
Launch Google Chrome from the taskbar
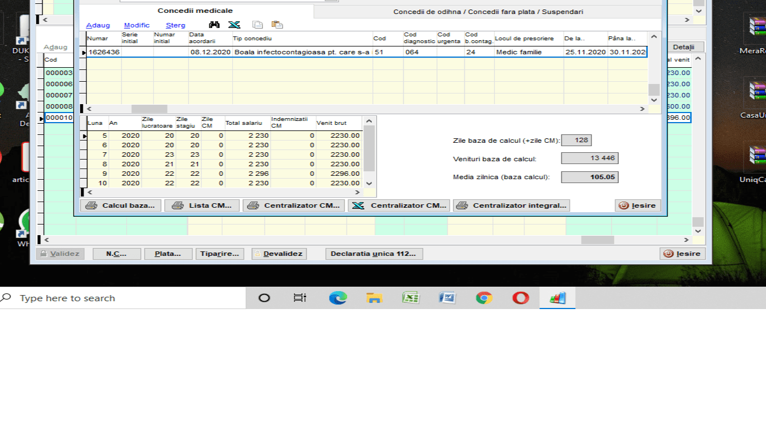(x=484, y=298)
